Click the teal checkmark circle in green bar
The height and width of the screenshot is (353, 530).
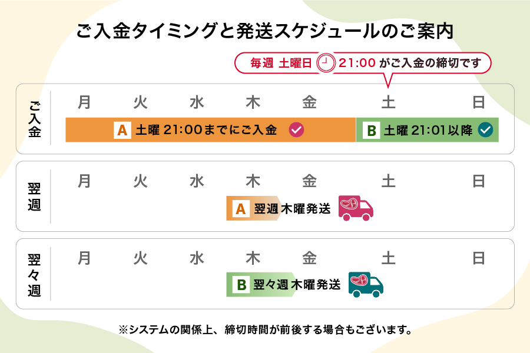tap(485, 130)
